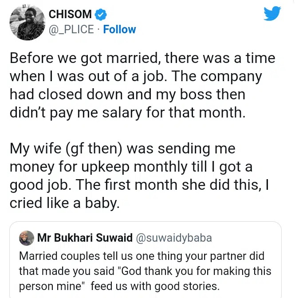Click the Twitter bird logo
Viewport: 295px width, 298px height.
pyautogui.click(x=272, y=14)
